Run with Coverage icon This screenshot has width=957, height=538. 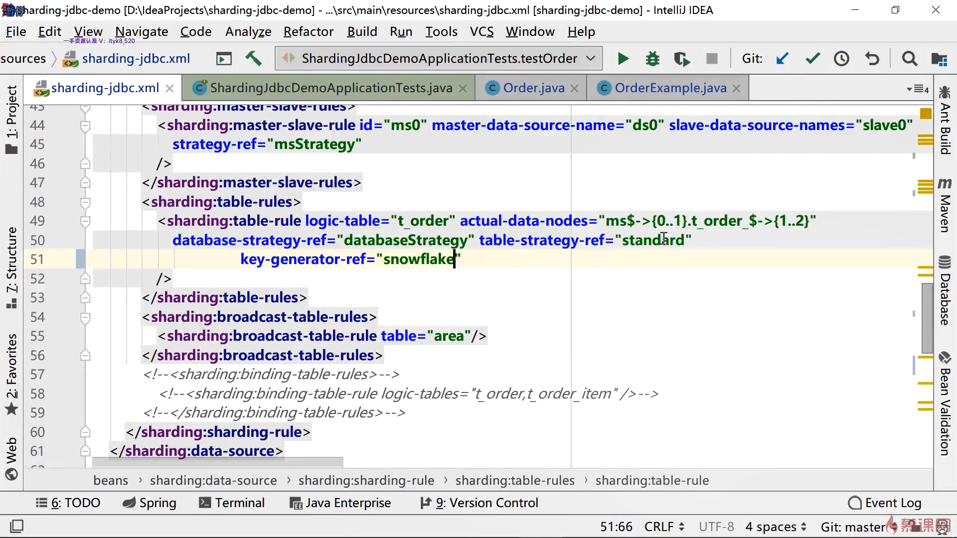[x=682, y=59]
